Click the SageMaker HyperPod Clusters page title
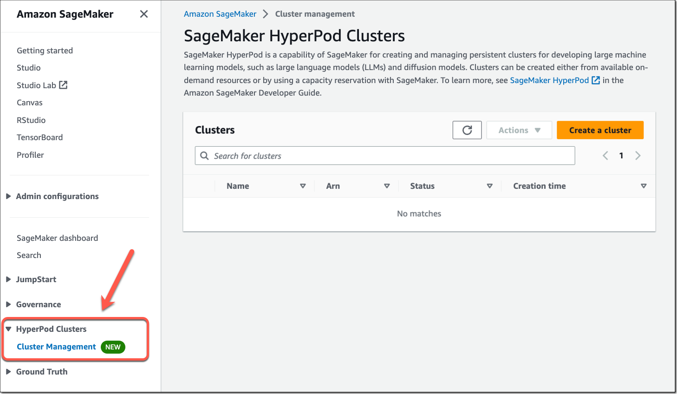 click(x=294, y=36)
